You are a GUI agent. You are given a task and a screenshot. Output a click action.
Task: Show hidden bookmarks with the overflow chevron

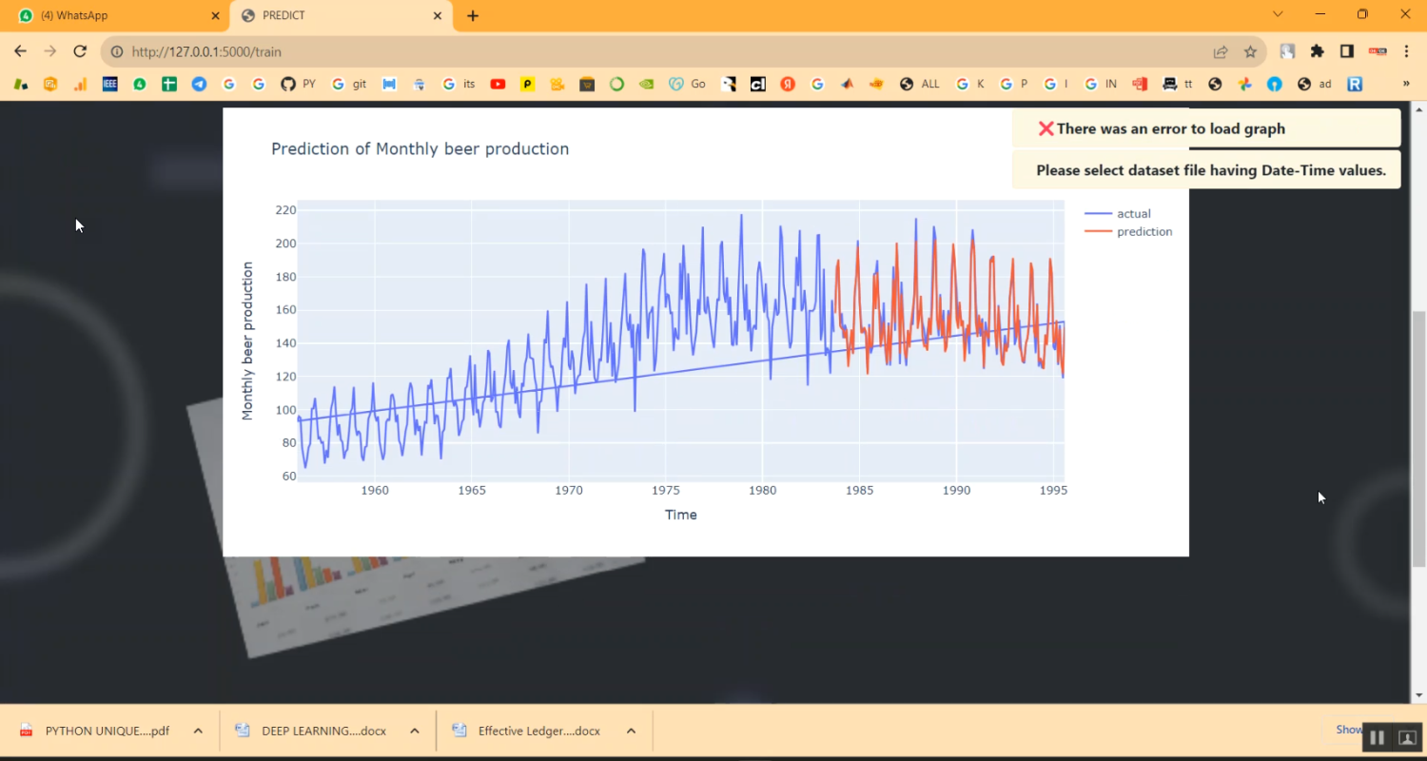click(x=1406, y=84)
